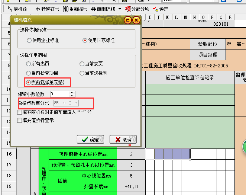Image resolution: width=246 pixels, height=195 pixels.
Task: Select the 使用企业标准 radio option
Action: pos(29,40)
